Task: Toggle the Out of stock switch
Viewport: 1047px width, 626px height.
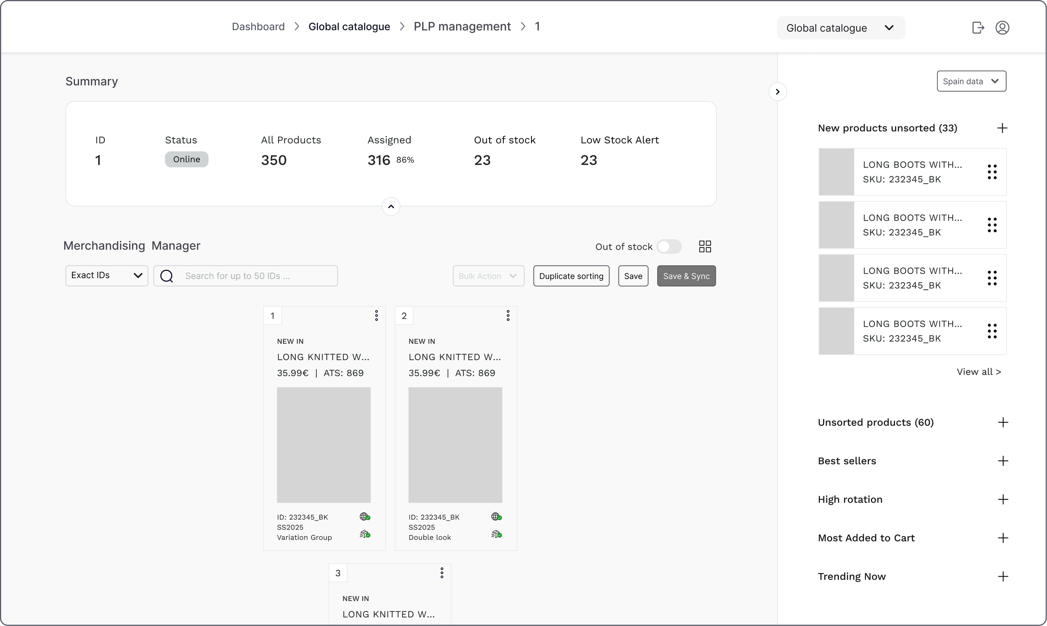Action: point(668,246)
